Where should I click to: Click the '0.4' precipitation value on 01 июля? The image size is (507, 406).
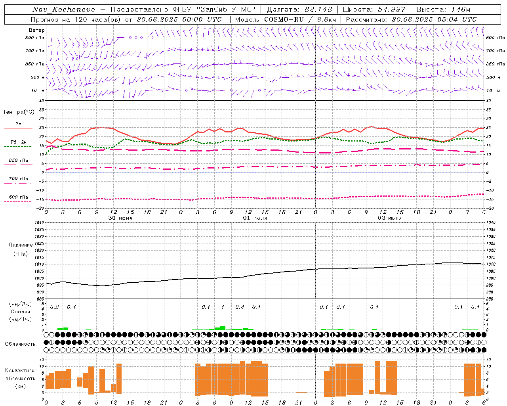pyautogui.click(x=240, y=307)
